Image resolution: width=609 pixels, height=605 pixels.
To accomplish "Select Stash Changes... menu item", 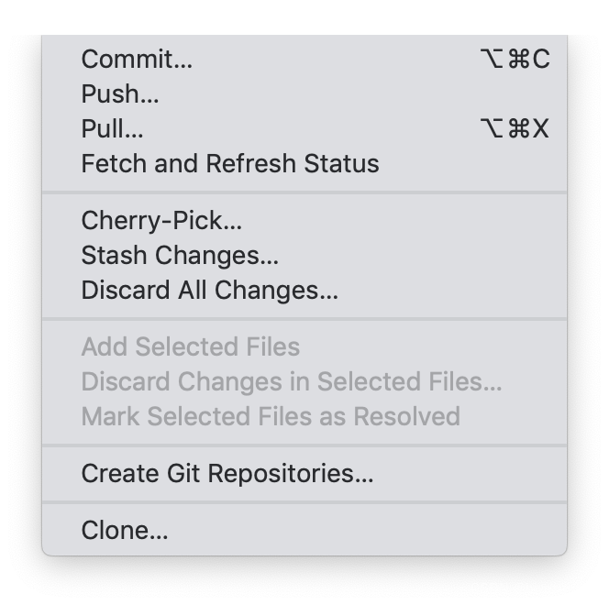I will coord(180,255).
